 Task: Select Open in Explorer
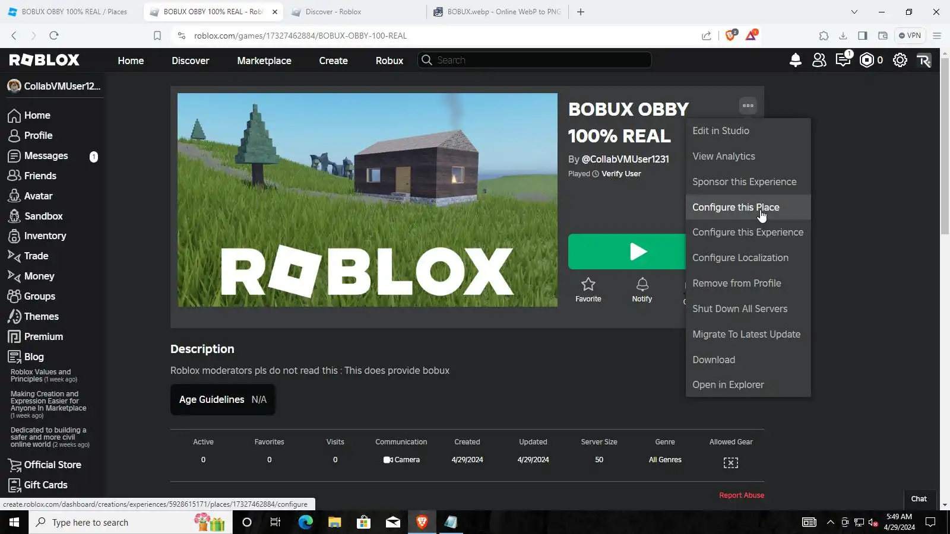(748, 384)
